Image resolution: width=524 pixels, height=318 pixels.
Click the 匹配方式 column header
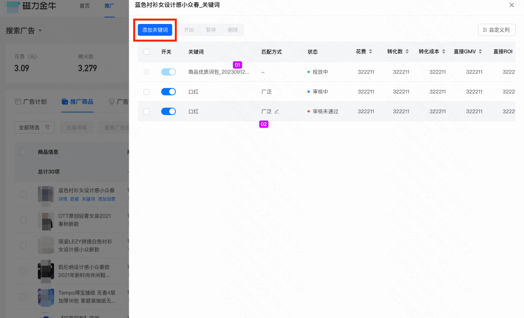click(x=271, y=52)
